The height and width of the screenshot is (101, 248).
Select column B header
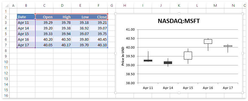pyautogui.click(x=26, y=6)
